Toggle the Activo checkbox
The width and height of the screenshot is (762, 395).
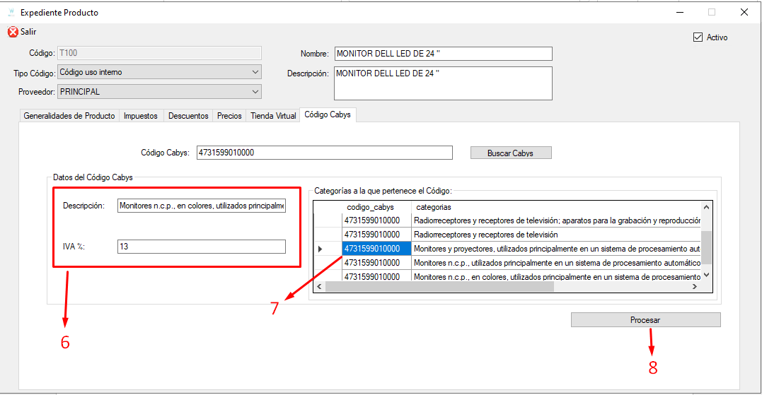[698, 37]
